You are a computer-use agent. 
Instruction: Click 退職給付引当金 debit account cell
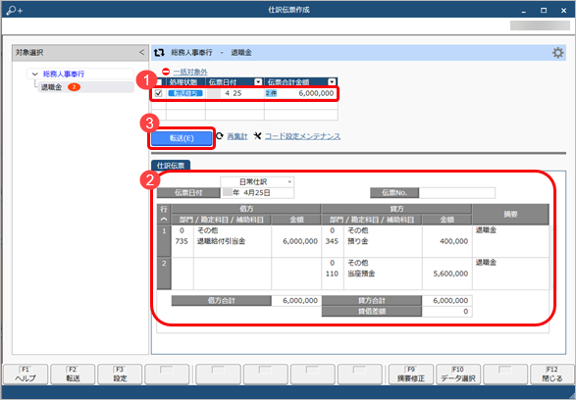tap(221, 241)
